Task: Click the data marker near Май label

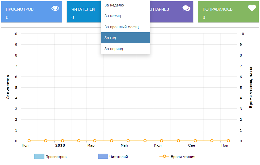Action: point(128,141)
